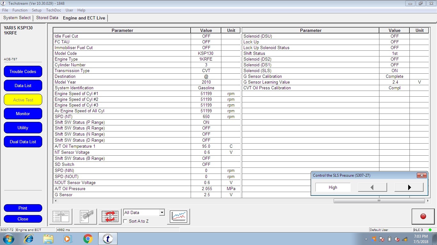Open the File menu

(x=5, y=10)
